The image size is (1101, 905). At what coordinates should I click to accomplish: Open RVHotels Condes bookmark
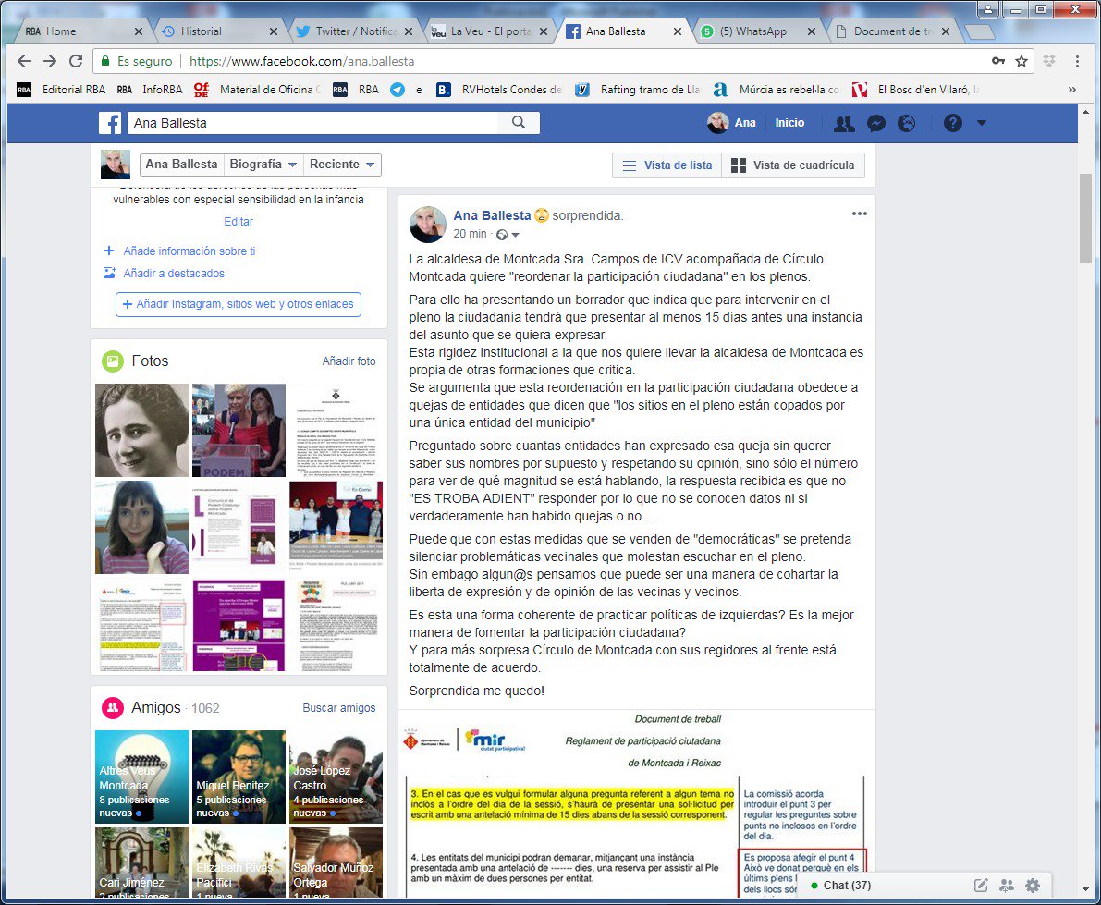(499, 89)
